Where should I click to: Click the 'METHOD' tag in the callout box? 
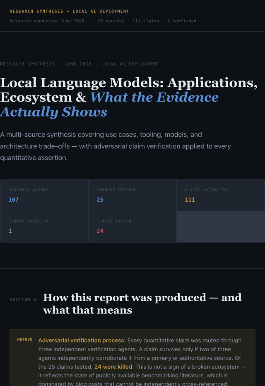pos(25,339)
